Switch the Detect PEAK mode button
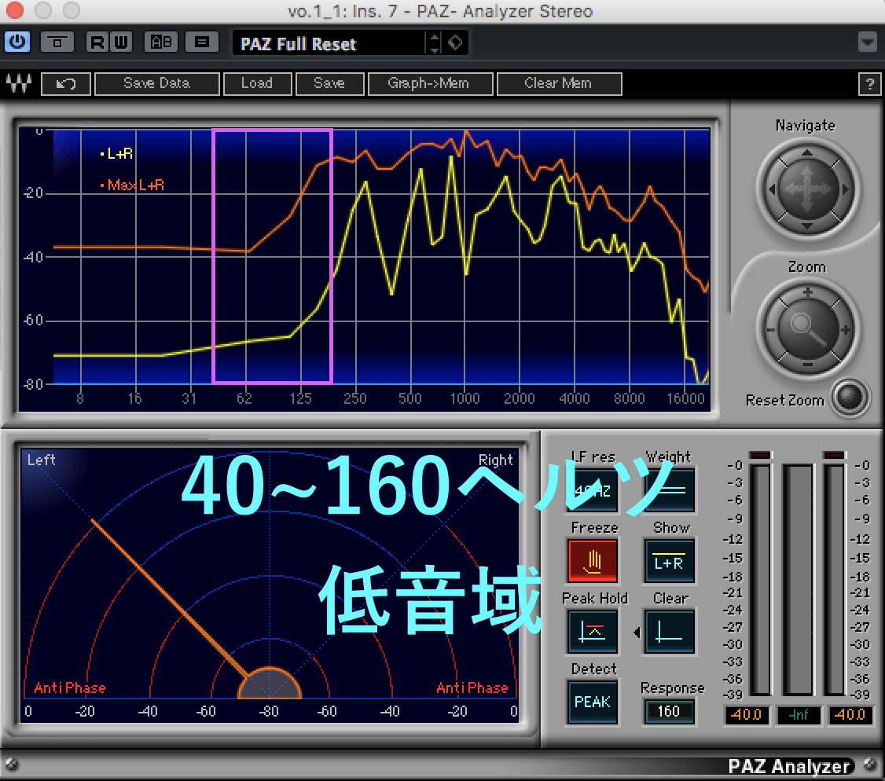The height and width of the screenshot is (781, 885). pyautogui.click(x=593, y=702)
